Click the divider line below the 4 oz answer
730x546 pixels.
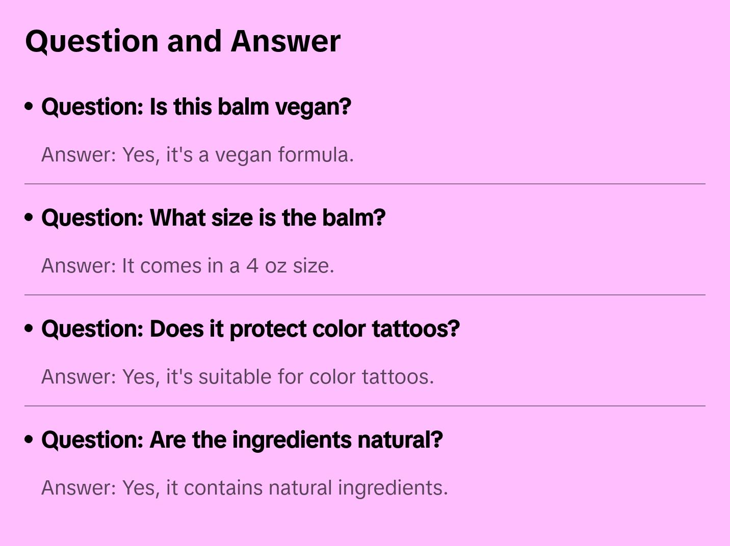(x=365, y=295)
